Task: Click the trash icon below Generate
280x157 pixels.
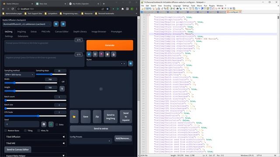Action: 95,54
